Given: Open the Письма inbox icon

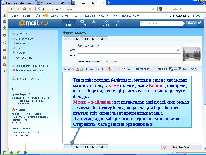Looking at the screenshot, I should click(x=82, y=23).
